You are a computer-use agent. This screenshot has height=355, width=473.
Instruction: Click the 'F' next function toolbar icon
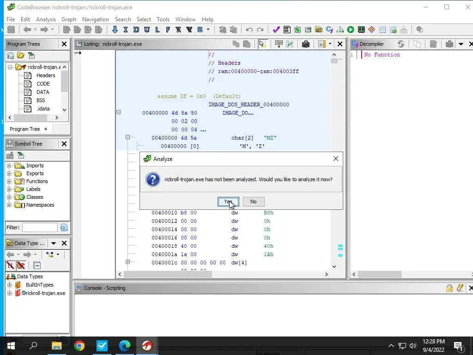tap(168, 30)
